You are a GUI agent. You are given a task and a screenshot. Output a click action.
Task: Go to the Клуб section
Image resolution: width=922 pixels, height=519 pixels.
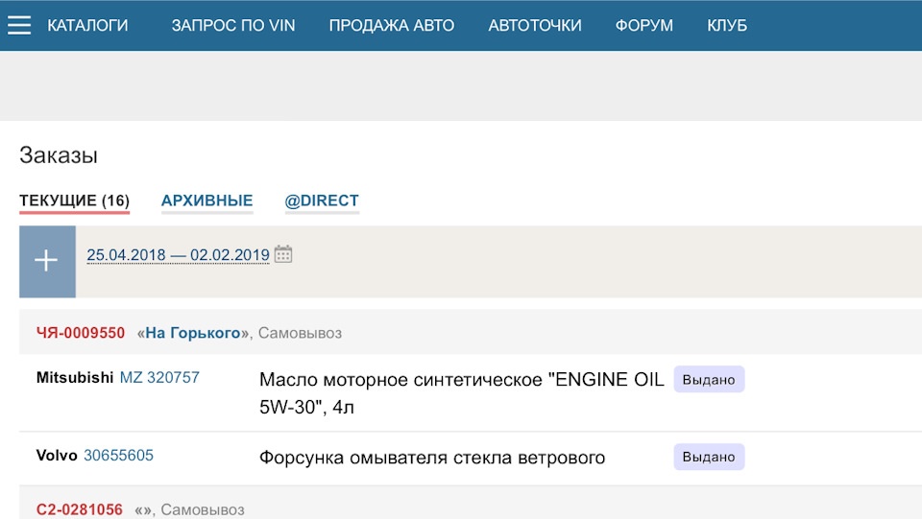click(727, 26)
